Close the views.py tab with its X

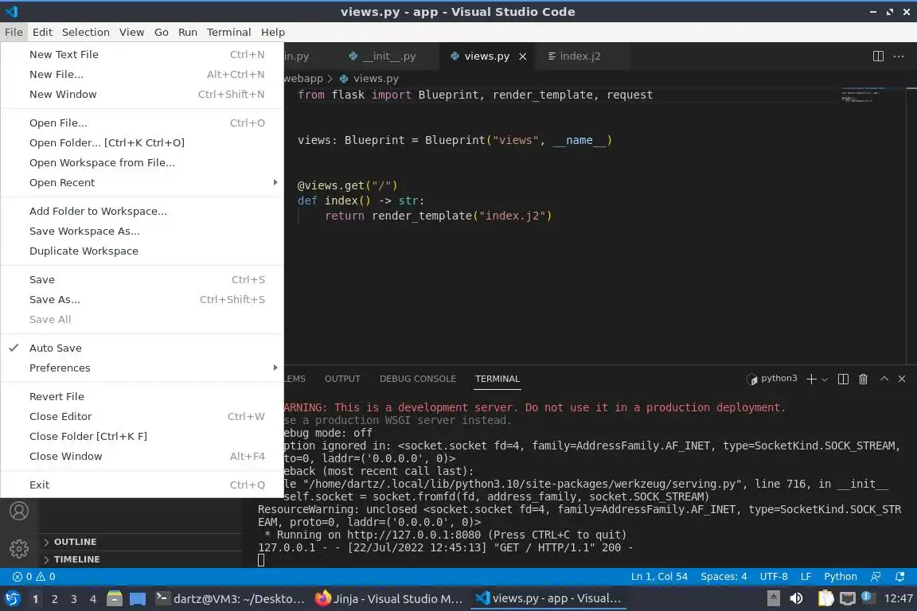[x=523, y=56]
